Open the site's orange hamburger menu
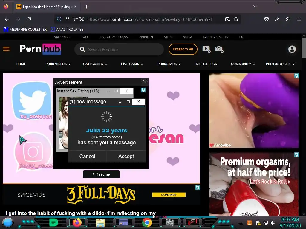Image resolution: width=306 pixels, height=229 pixels. (6, 49)
